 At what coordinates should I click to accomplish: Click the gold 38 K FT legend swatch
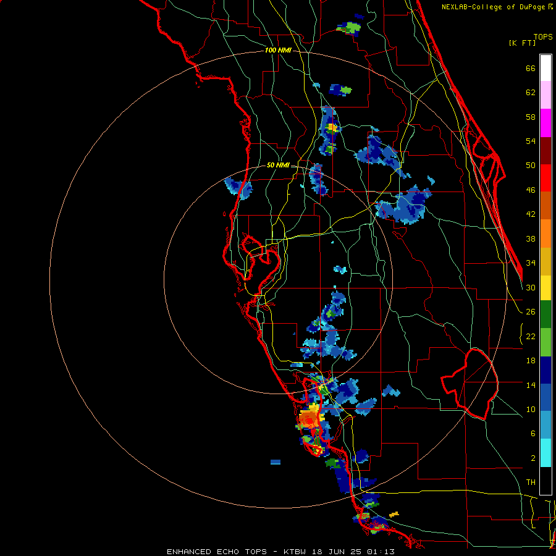[x=545, y=261]
